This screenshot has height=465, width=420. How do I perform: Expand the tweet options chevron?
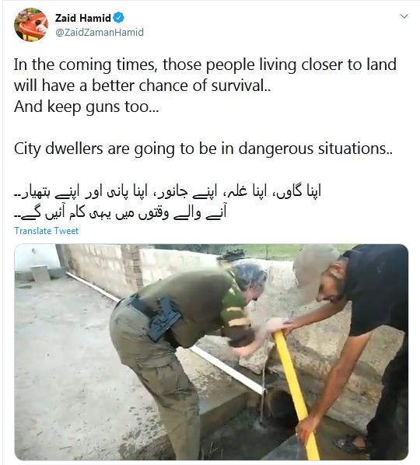pos(404,16)
